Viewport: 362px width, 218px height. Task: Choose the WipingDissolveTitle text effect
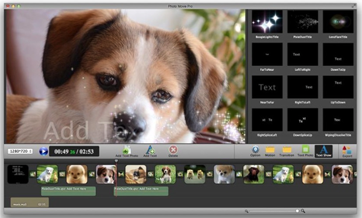[x=338, y=120]
